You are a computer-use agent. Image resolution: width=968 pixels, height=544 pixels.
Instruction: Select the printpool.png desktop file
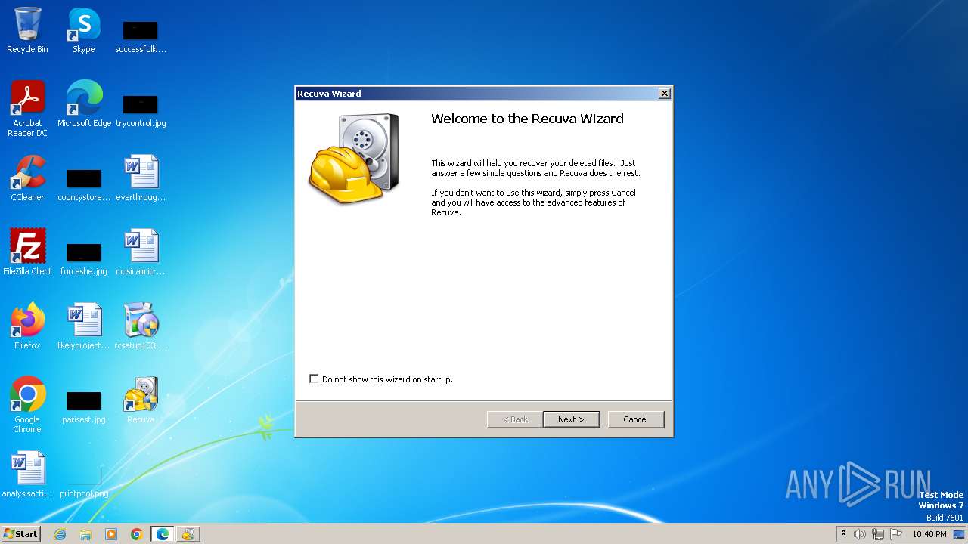coord(83,481)
